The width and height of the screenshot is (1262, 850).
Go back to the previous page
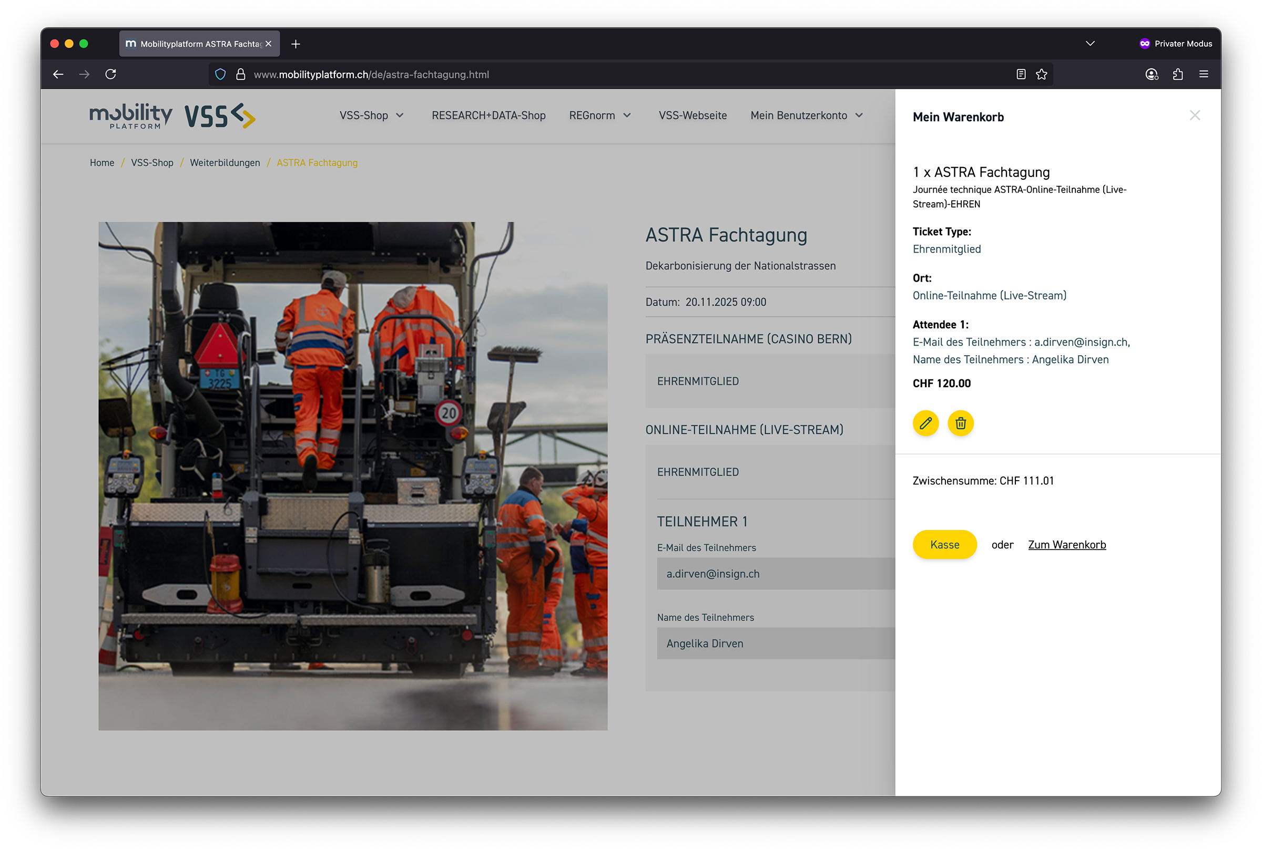(x=58, y=74)
